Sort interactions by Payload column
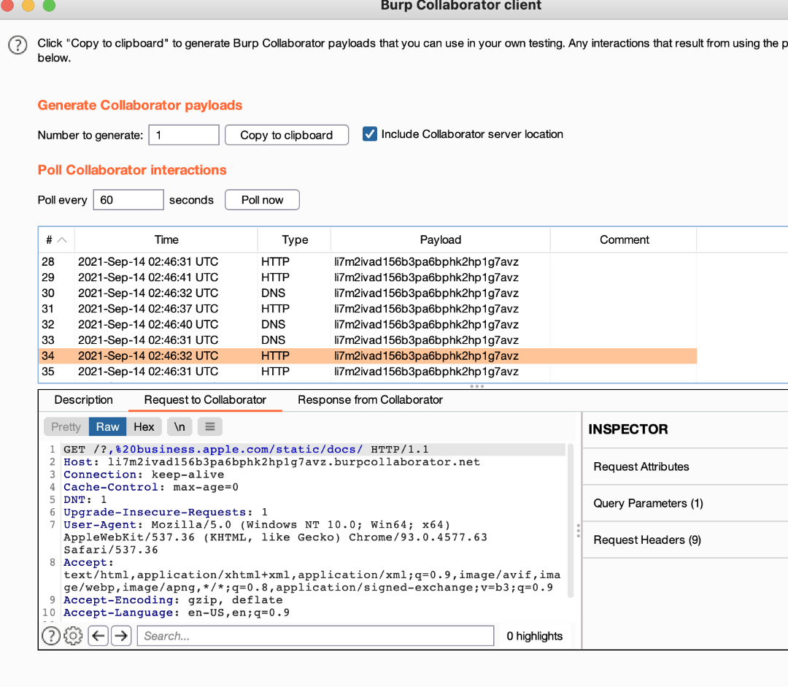 [x=440, y=240]
